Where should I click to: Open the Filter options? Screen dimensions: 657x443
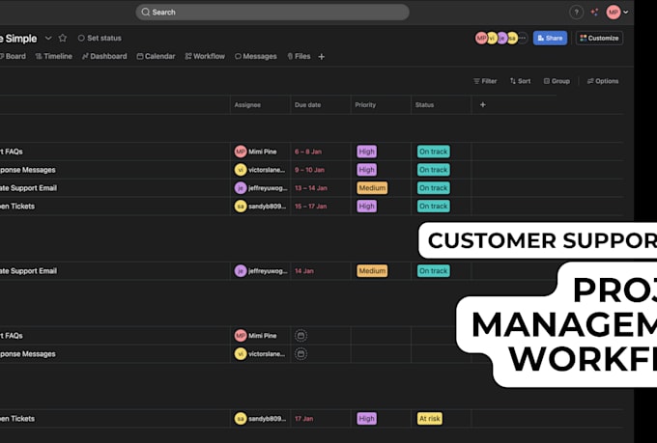(x=485, y=81)
